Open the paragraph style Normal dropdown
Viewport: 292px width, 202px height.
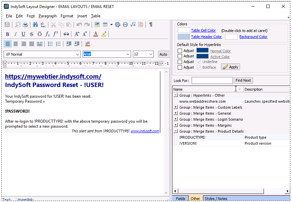pyautogui.click(x=78, y=54)
